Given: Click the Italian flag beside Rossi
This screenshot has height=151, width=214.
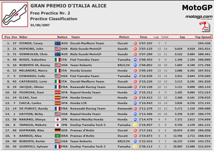Looking at the screenshot, I should (58, 60).
